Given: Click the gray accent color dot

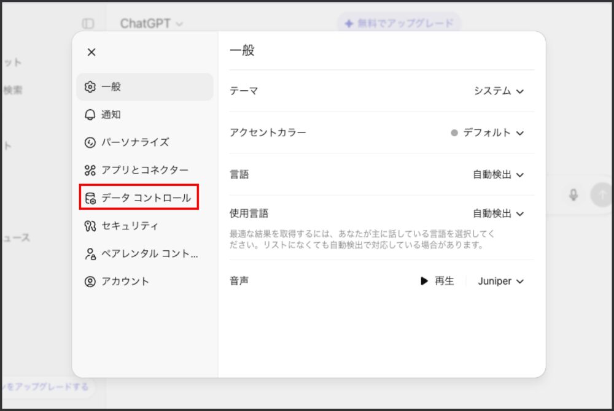Looking at the screenshot, I should (454, 133).
